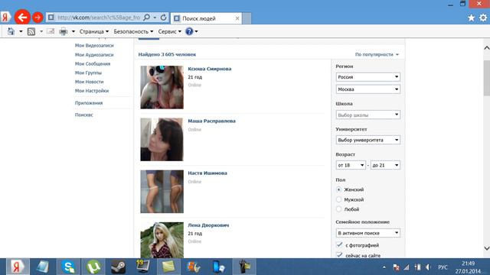
Task: Select the Женский gender radio button
Action: (x=338, y=189)
